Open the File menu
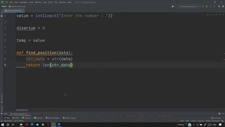The width and height of the screenshot is (225, 127). tap(6, 2)
